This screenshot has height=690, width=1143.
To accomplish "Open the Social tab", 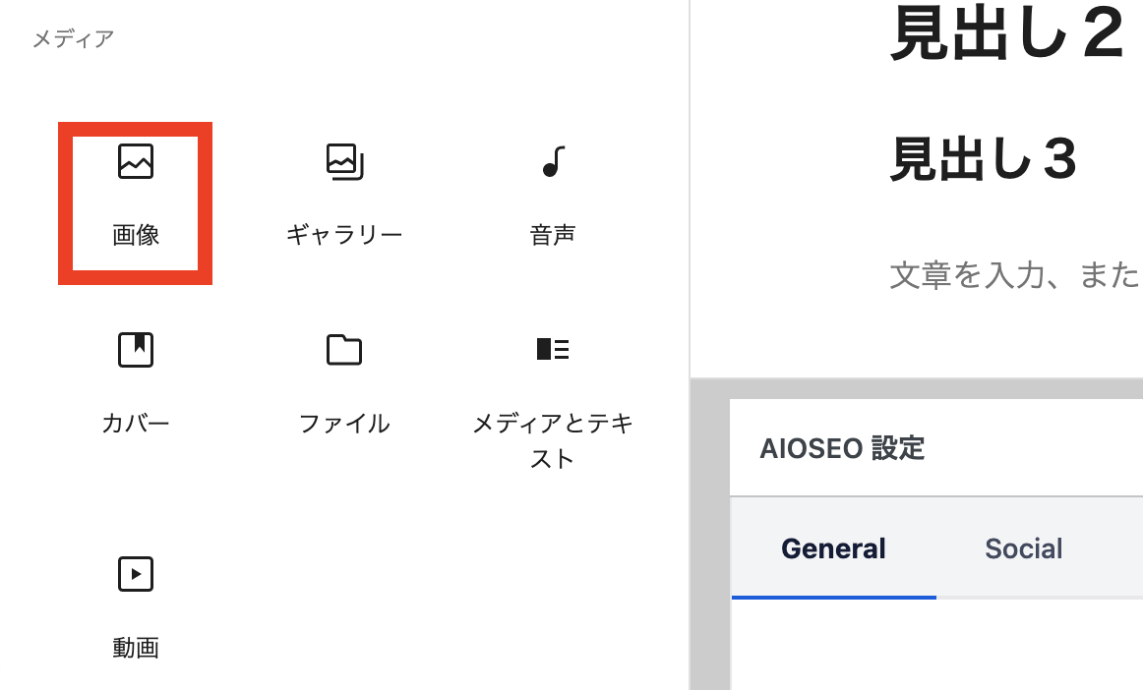I will [x=1023, y=548].
